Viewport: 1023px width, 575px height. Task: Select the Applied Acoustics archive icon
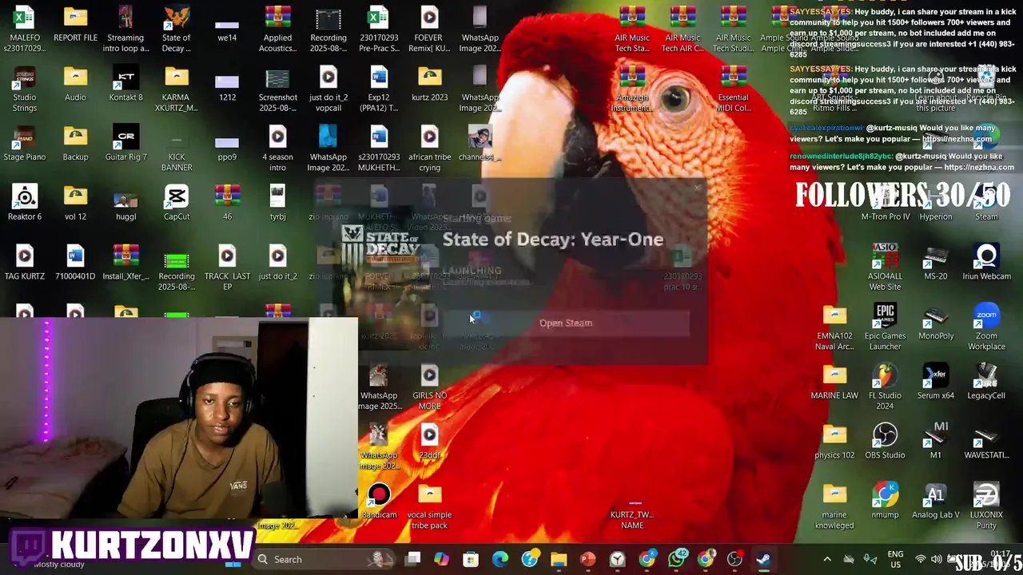[x=277, y=30]
